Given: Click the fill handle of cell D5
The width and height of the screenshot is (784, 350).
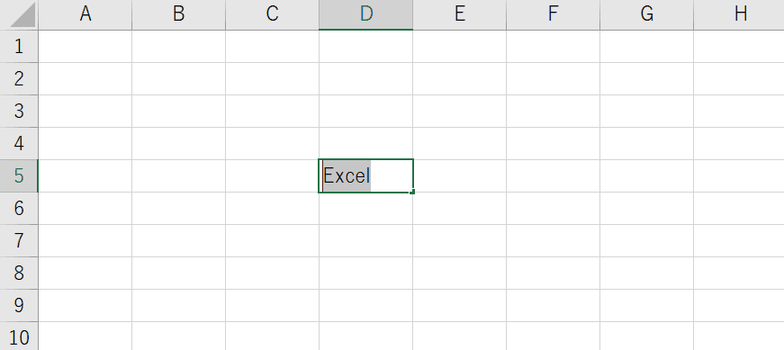Looking at the screenshot, I should click(412, 192).
